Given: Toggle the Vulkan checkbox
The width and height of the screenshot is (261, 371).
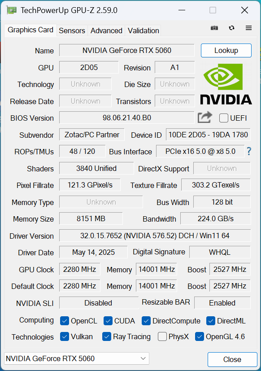Looking at the screenshot, I should [64, 336].
